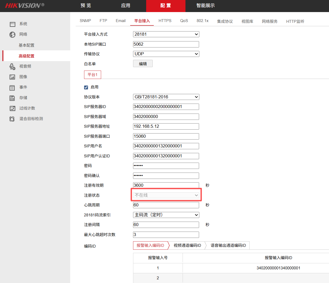The width and height of the screenshot is (329, 283).
Task: Expand the GB/T28181-2016 protocol version dropdown
Action: click(x=166, y=97)
